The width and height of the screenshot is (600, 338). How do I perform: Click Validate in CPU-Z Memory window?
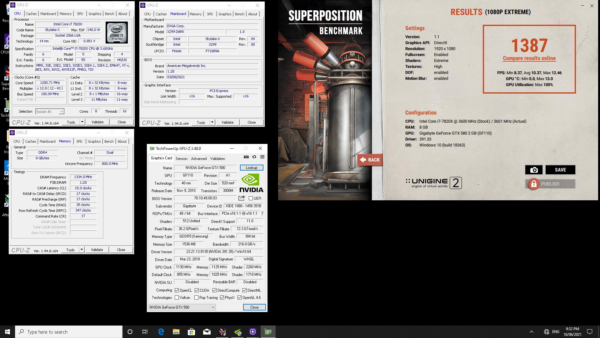pyautogui.click(x=97, y=250)
